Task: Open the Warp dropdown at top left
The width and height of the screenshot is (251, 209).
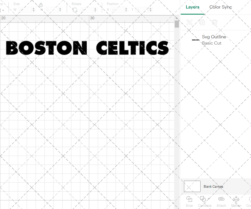Action: 3,10
